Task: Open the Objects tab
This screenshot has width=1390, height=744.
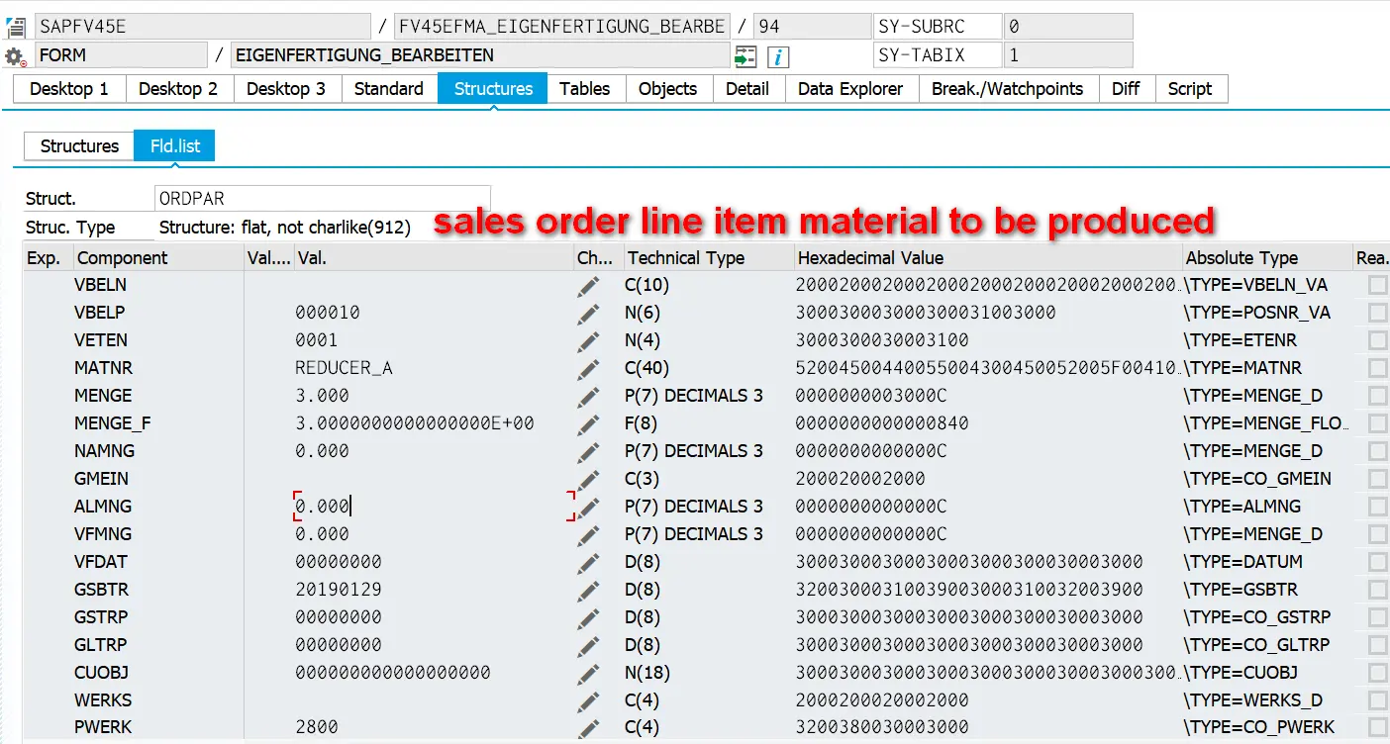Action: (x=668, y=89)
